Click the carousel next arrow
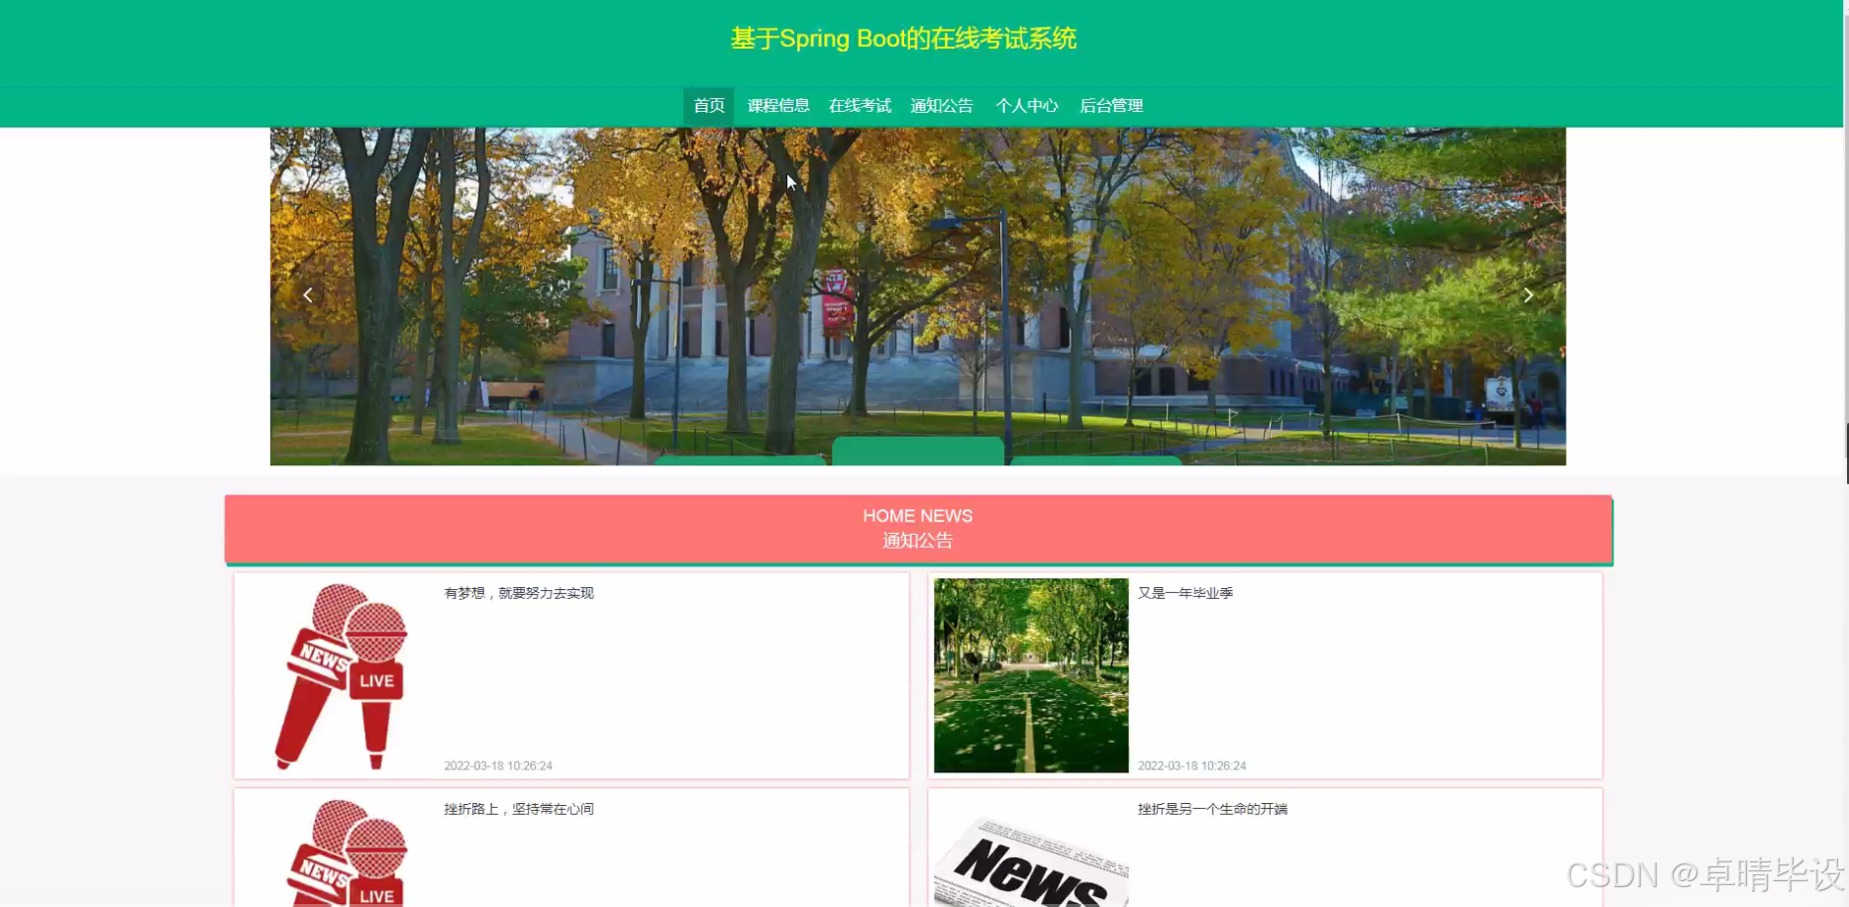1849x907 pixels. (1528, 294)
